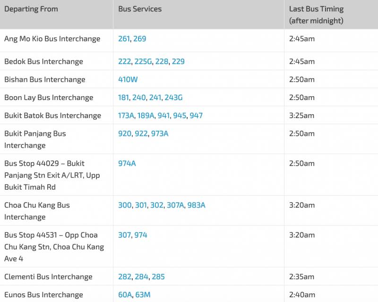
Task: Select bus service 63M link
Action: click(143, 295)
